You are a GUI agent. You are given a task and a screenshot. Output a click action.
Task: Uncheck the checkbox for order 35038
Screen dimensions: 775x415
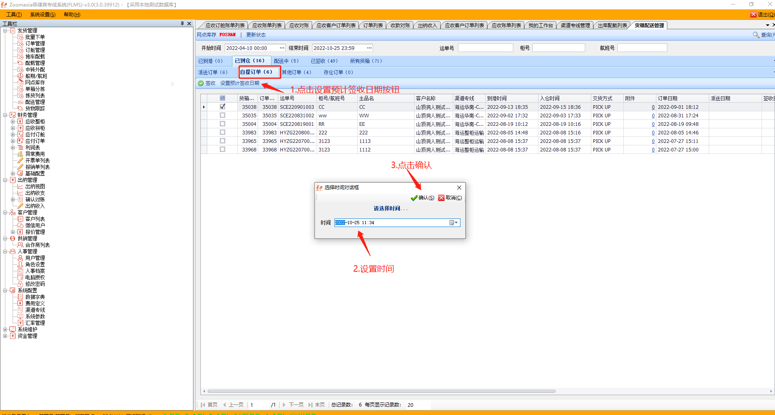(x=222, y=107)
